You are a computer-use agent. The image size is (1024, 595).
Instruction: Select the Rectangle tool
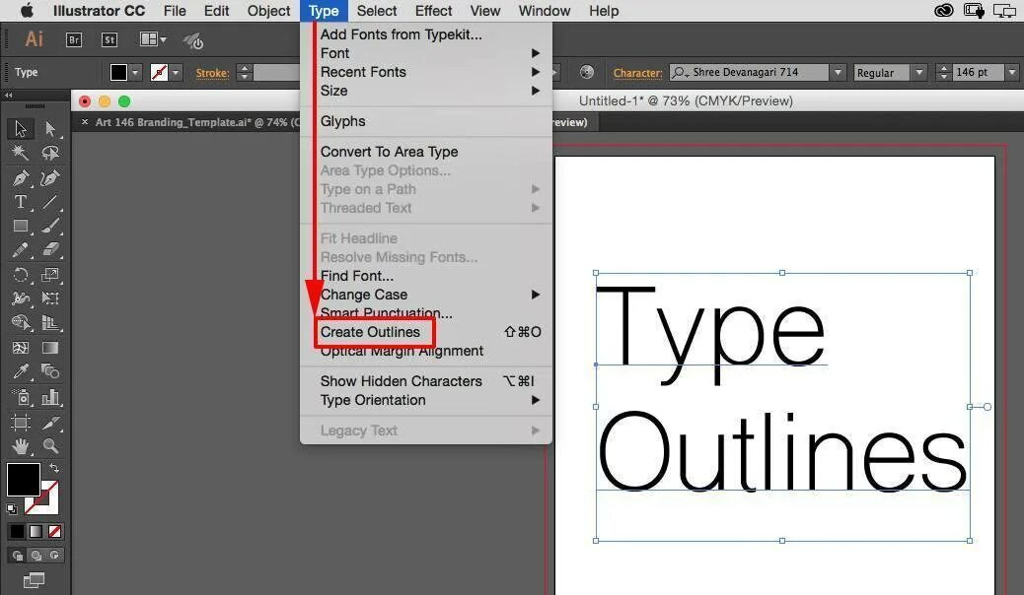21,226
